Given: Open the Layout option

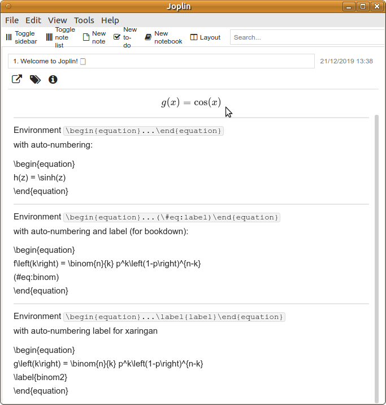Looking at the screenshot, I should pos(205,37).
